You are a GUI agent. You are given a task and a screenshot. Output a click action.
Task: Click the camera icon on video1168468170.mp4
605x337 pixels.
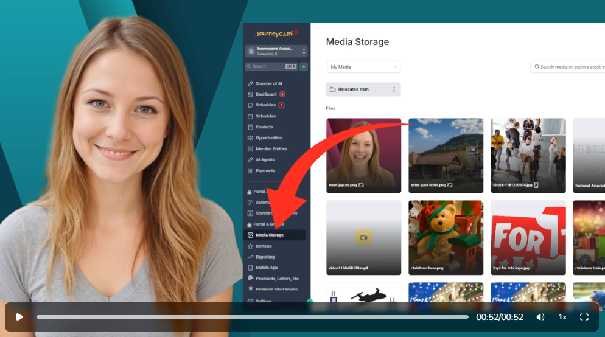(x=363, y=237)
